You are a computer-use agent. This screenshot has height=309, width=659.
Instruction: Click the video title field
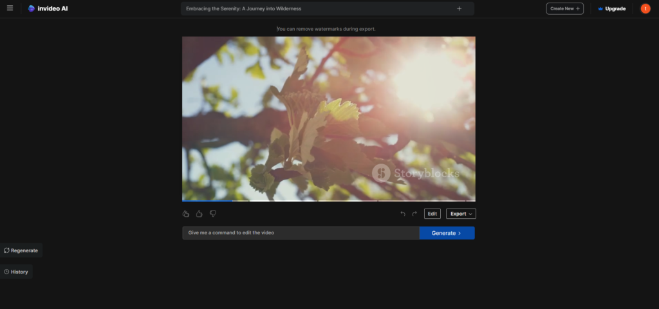pyautogui.click(x=315, y=8)
